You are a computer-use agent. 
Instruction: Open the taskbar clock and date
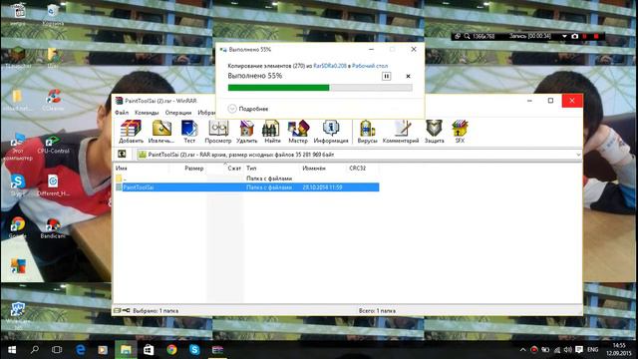coord(618,350)
